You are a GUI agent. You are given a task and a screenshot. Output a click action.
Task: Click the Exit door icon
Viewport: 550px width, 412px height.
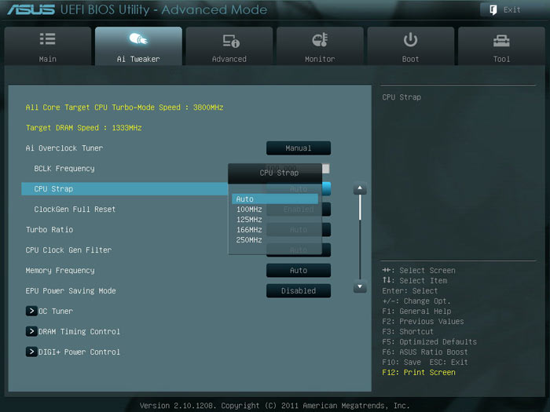click(x=493, y=9)
